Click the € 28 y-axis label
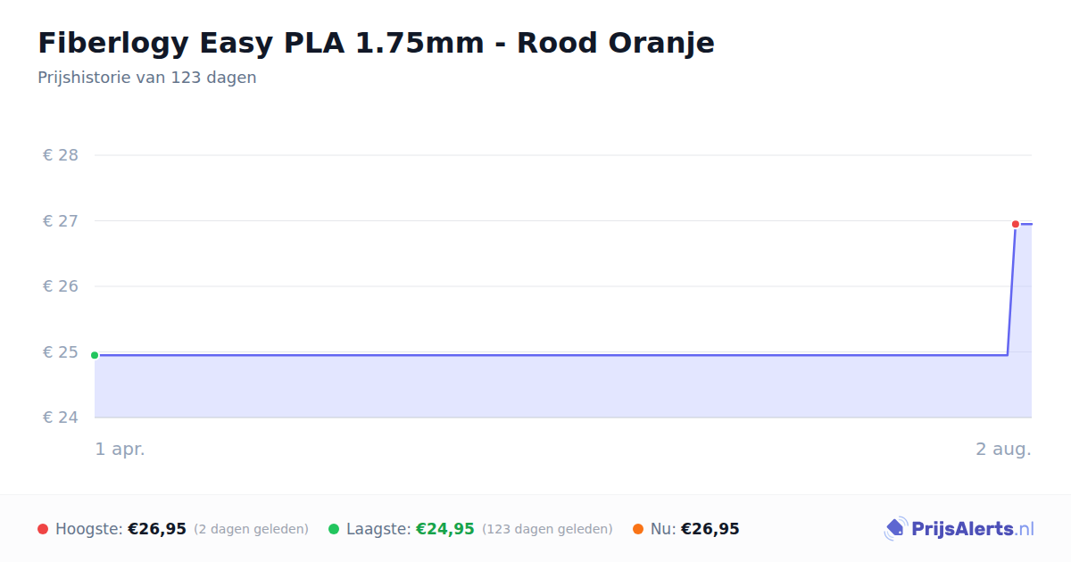The image size is (1071, 562). click(61, 155)
